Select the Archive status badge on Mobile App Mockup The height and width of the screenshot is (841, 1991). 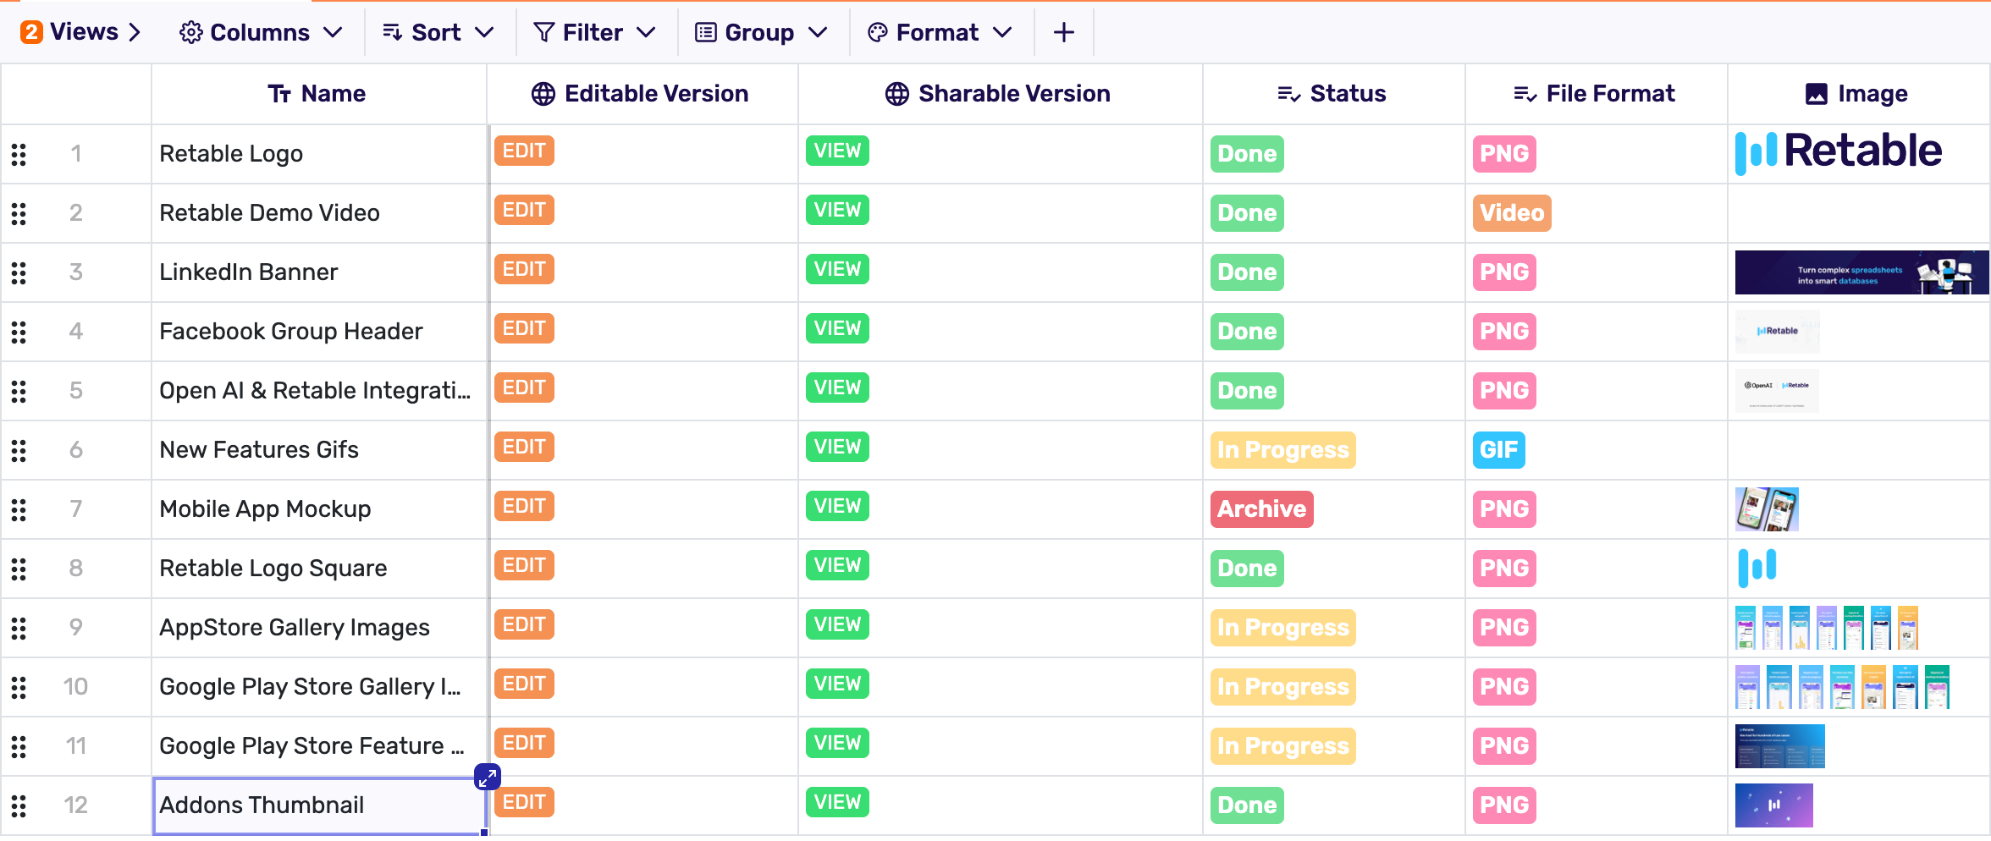coord(1260,508)
